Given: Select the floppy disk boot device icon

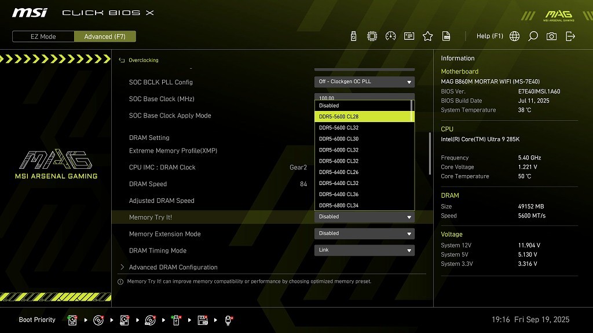Looking at the screenshot, I should (203, 320).
